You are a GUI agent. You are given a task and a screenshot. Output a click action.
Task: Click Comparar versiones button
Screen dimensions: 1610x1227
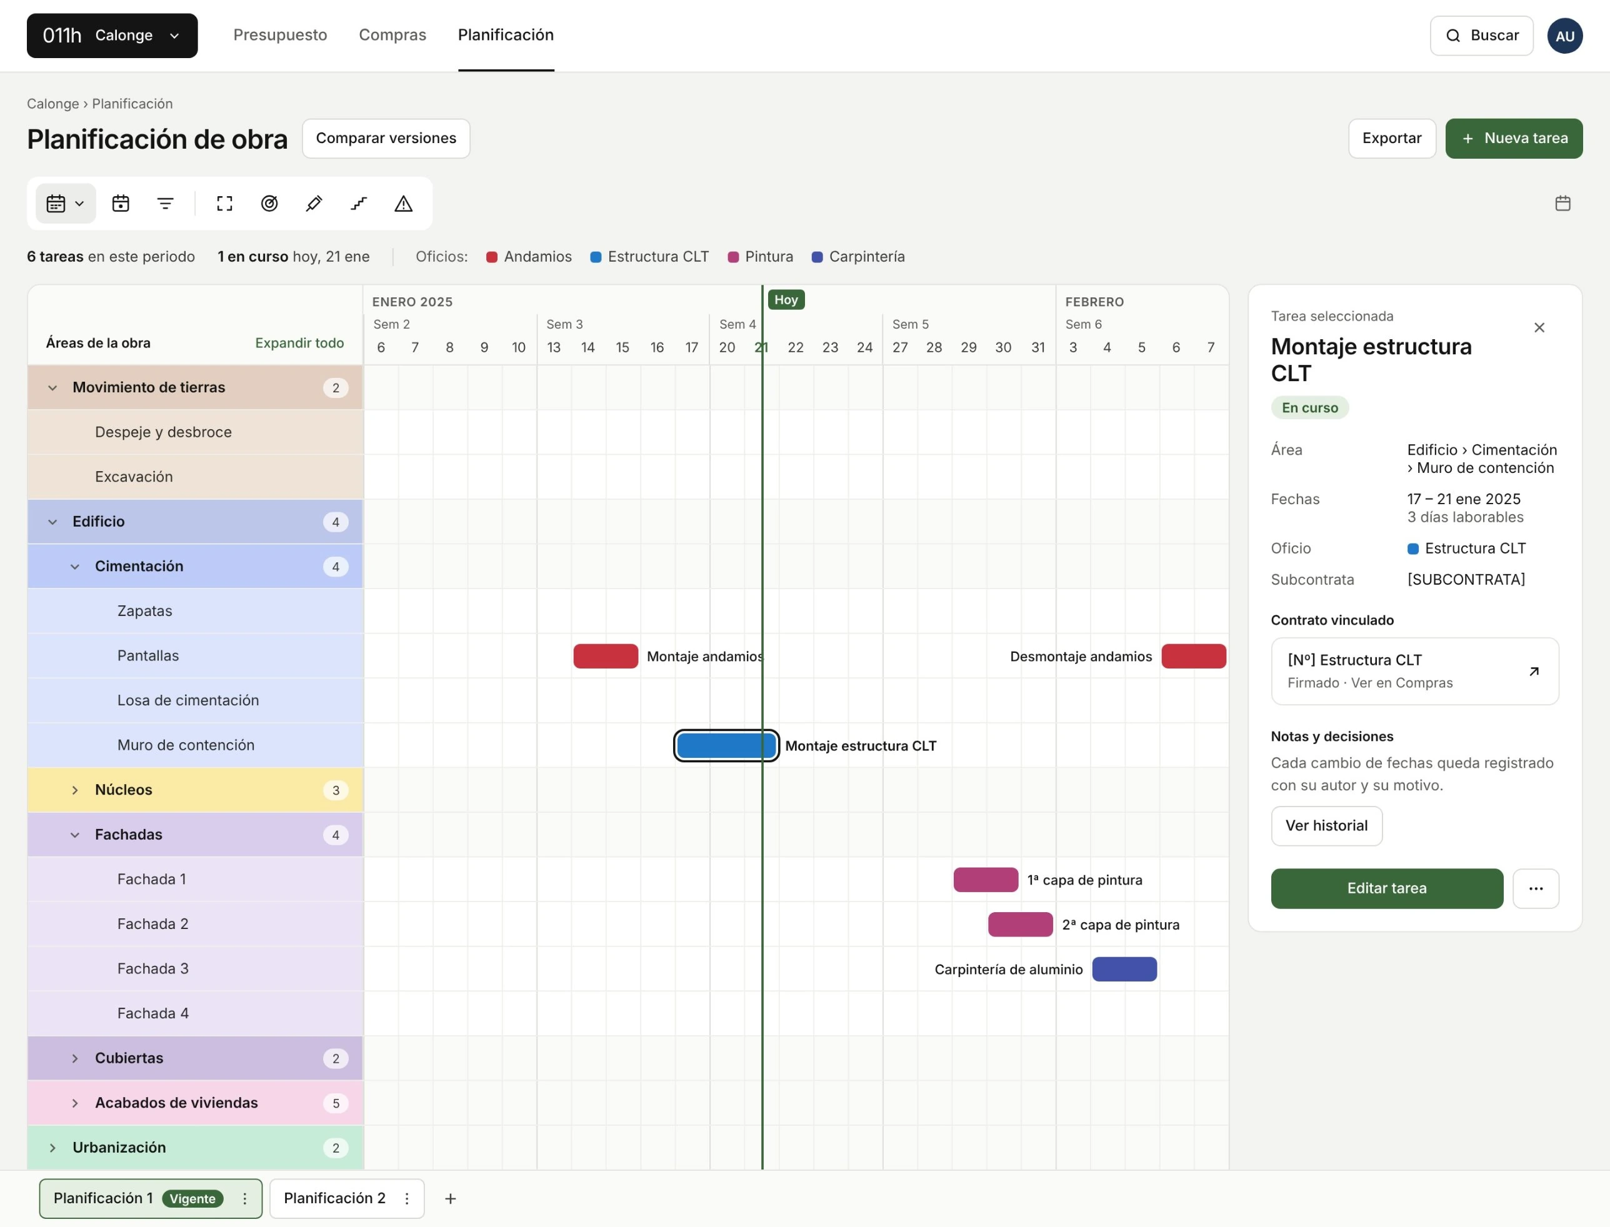[386, 138]
